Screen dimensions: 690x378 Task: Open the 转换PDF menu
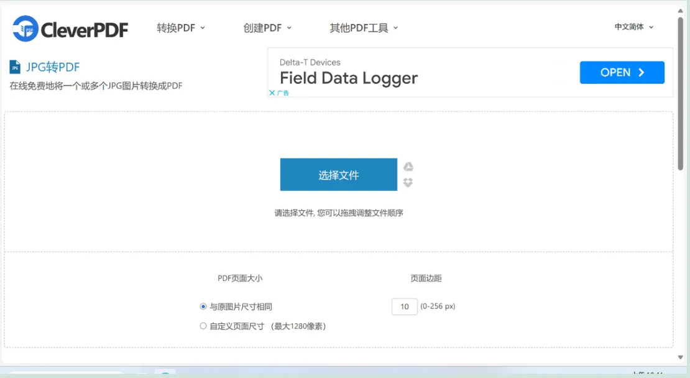coord(181,28)
